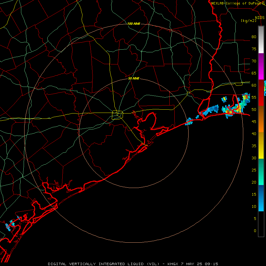Select the 75 value on the scale
This screenshot has height=266, width=266.
[254, 49]
